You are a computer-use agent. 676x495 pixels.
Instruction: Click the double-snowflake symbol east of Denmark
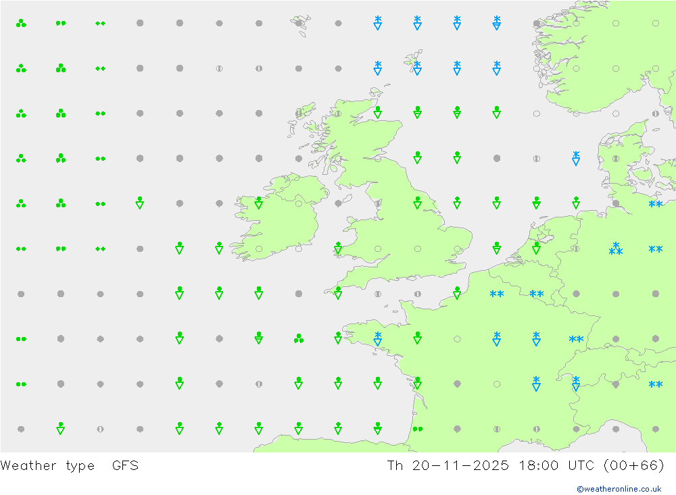655,204
